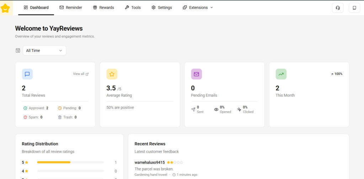Image resolution: width=364 pixels, height=179 pixels.
Task: Click the This Month label
Action: pos(285,95)
